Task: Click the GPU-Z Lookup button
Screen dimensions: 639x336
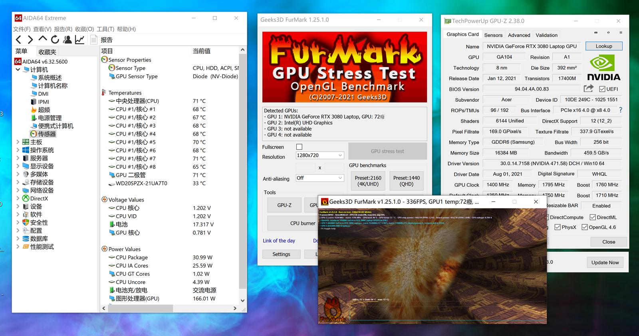Action: pyautogui.click(x=604, y=46)
